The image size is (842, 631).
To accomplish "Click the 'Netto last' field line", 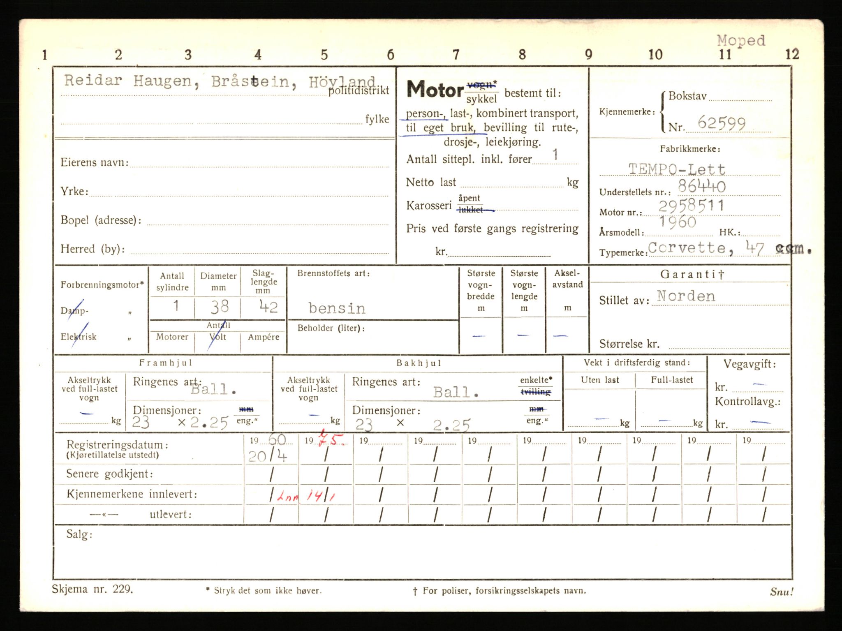I will tap(511, 183).
